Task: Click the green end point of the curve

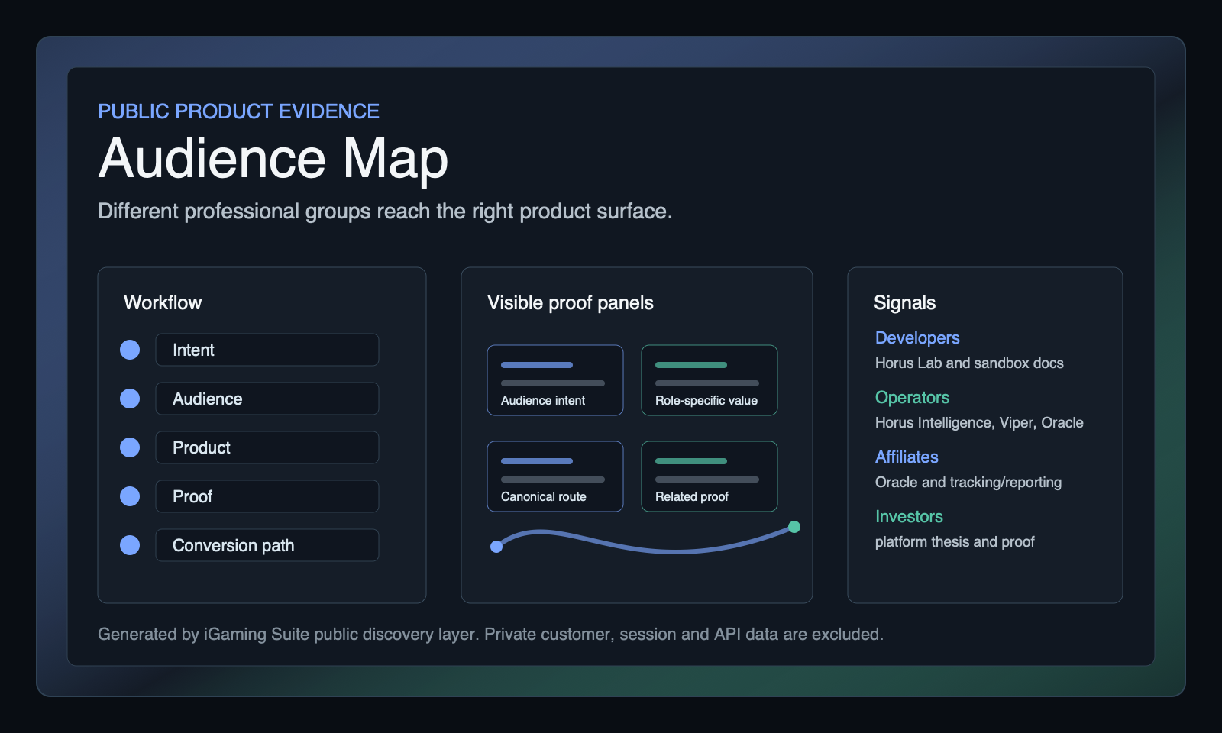Action: (794, 527)
